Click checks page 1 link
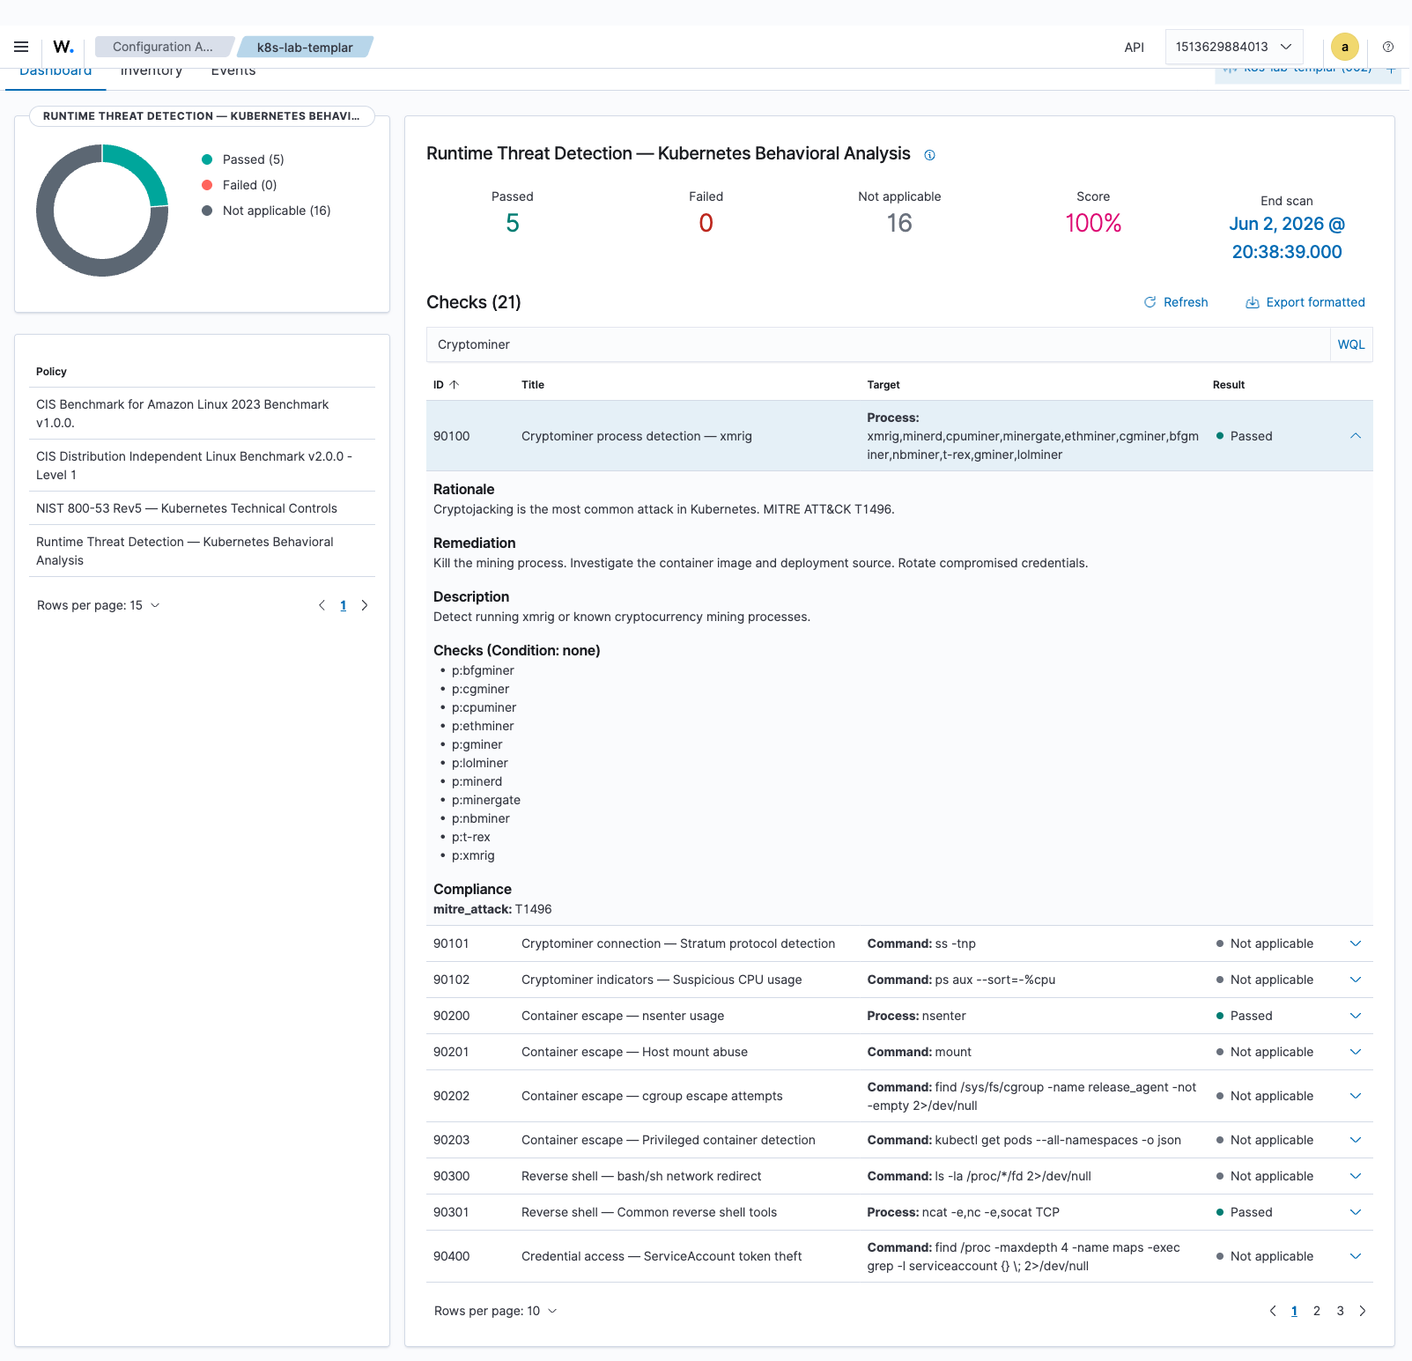1412x1361 pixels. click(1294, 1311)
